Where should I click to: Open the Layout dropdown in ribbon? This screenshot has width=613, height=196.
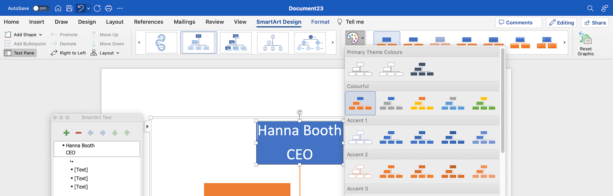pyautogui.click(x=105, y=53)
